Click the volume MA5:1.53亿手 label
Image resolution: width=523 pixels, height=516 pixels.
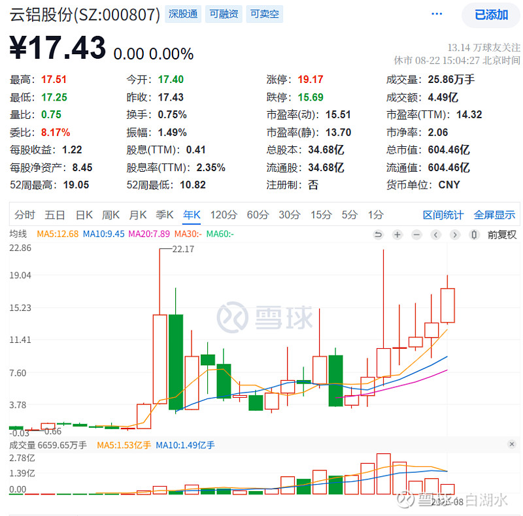point(124,445)
